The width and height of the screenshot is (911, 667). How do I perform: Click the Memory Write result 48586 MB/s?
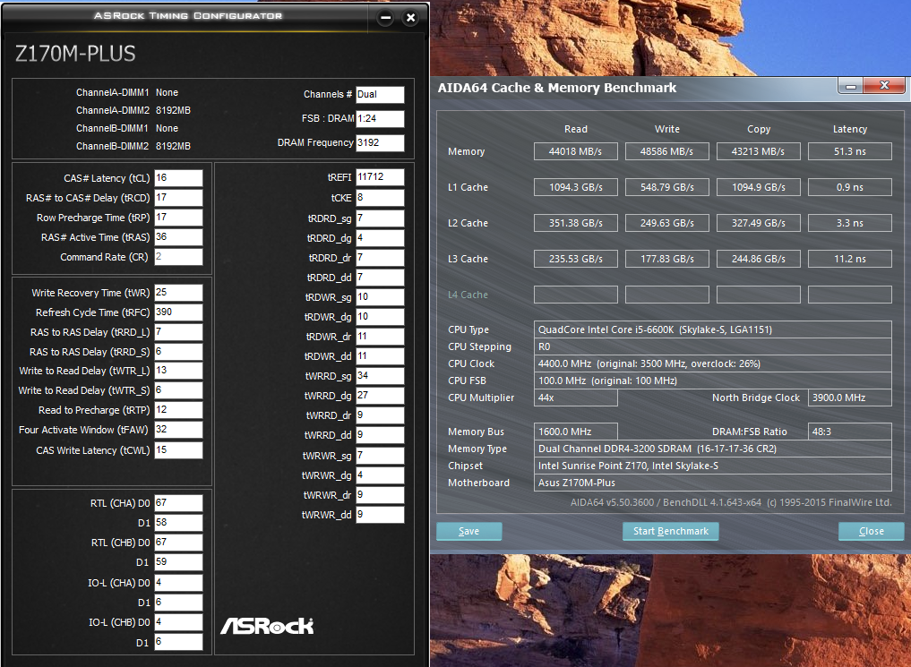click(667, 151)
